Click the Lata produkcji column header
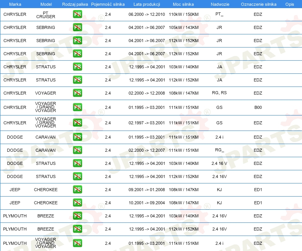The height and width of the screenshot is (251, 302). tap(147, 4)
